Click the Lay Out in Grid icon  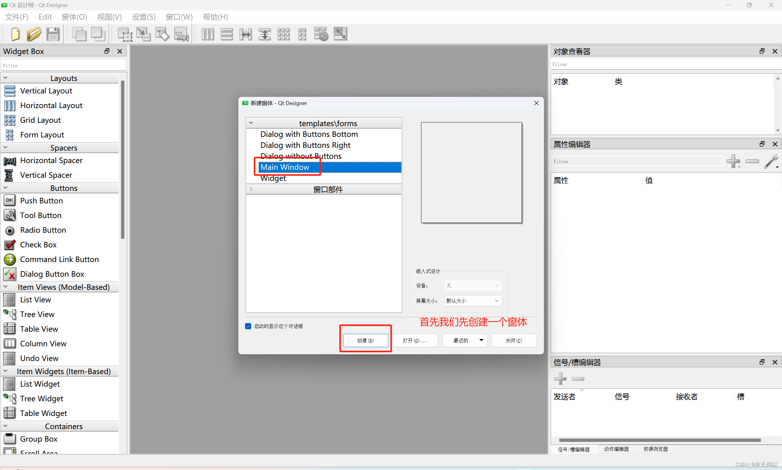click(x=283, y=34)
